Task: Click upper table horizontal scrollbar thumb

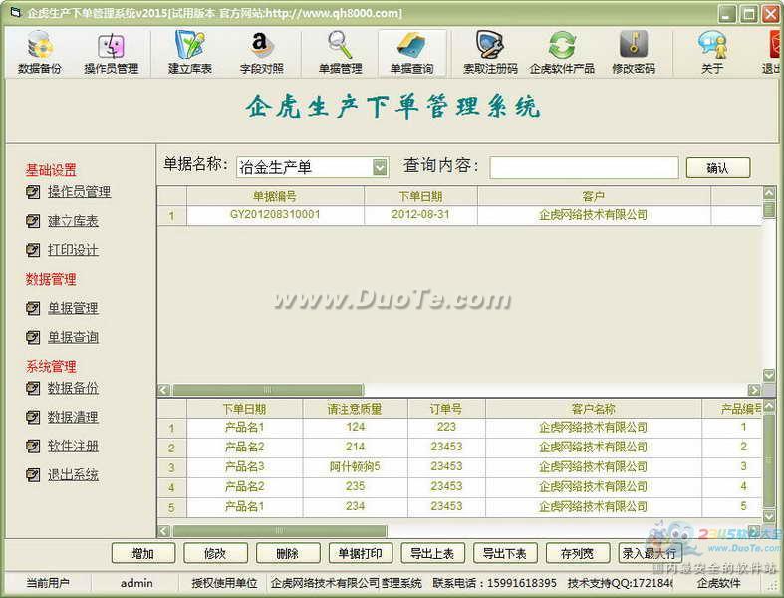Action: pos(268,390)
